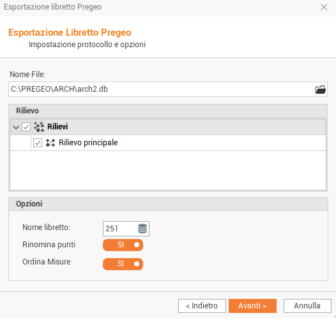Click the database icon beside Nome libretto
Viewport: 336px width, 318px height.
point(142,229)
